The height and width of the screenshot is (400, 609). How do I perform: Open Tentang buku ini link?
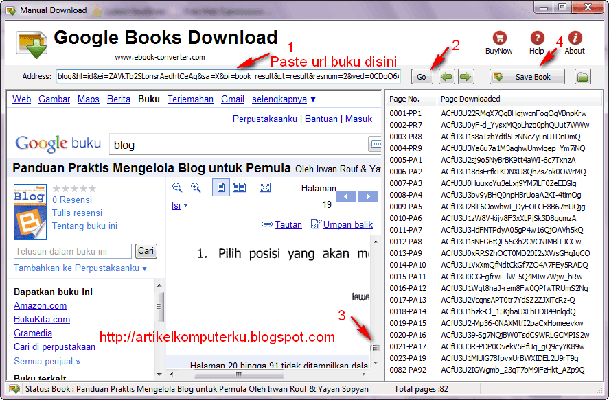point(84,226)
